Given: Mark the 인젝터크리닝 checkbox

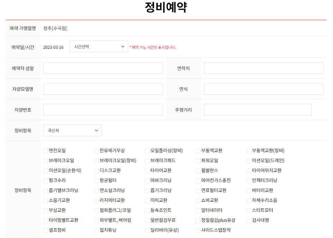Looking at the screenshot, I should tap(249, 181).
